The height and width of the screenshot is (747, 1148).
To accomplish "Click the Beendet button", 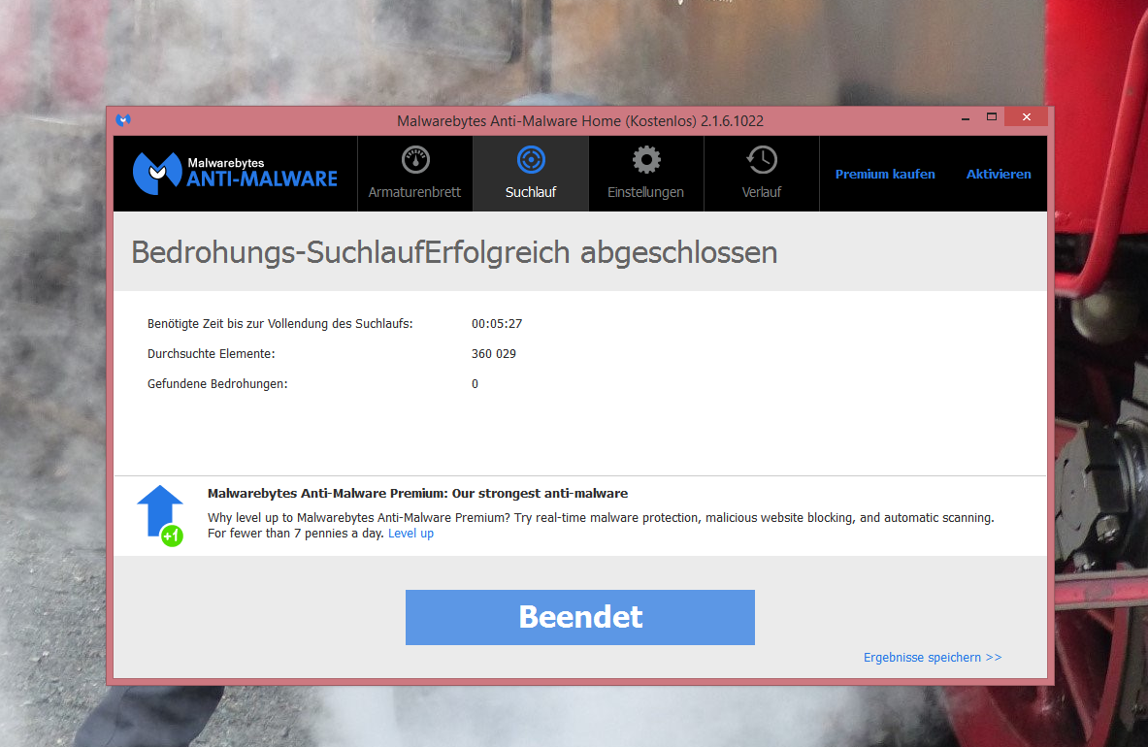I will [580, 617].
